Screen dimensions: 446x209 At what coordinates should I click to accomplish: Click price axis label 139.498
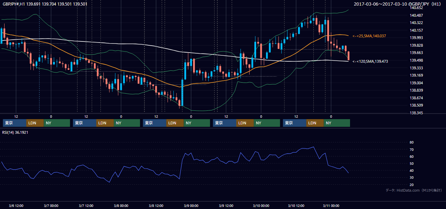[416, 60]
